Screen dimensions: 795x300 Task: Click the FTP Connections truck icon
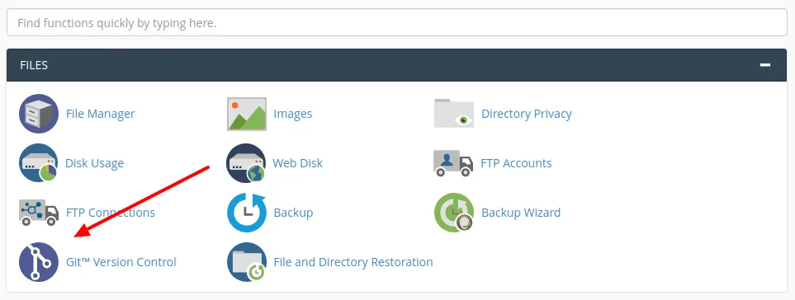[39, 213]
